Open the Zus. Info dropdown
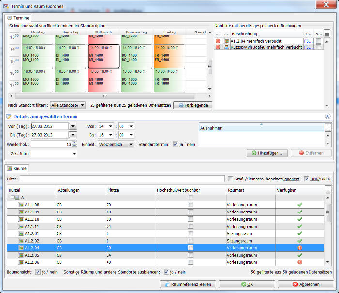 [x=74, y=154]
